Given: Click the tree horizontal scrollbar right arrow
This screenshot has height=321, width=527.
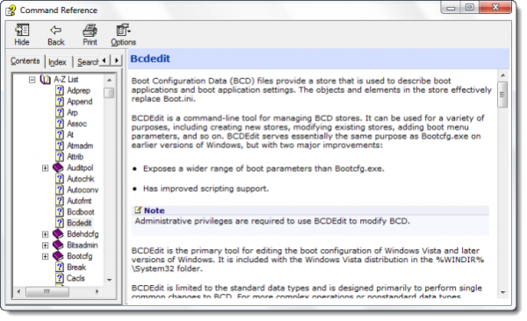Looking at the screenshot, I should pyautogui.click(x=97, y=291).
